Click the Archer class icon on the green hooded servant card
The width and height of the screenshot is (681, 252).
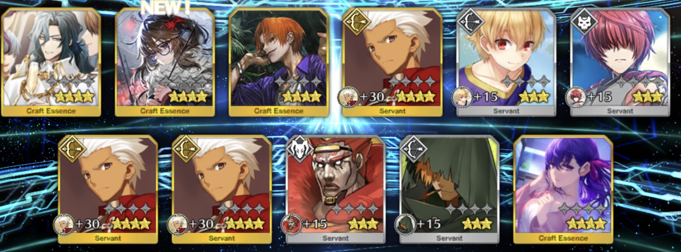click(x=413, y=148)
